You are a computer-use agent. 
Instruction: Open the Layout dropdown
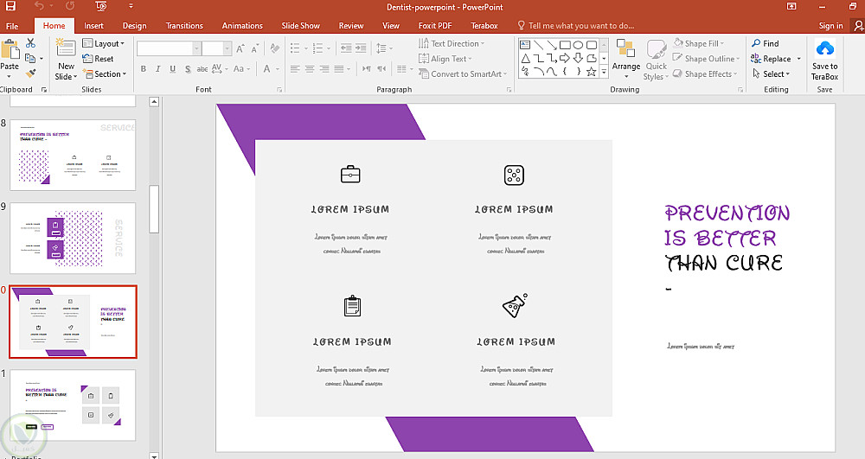tap(103, 43)
